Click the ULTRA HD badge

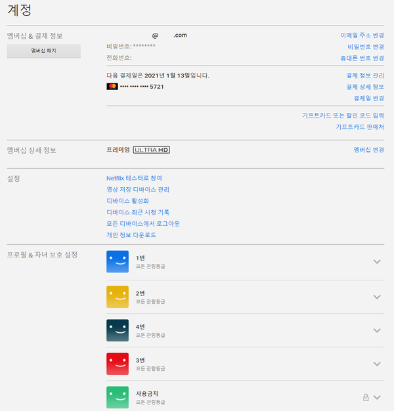152,150
